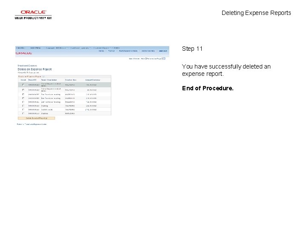Tick the checkbox in the fifth table row
Screen dimensions: 307x230
23,102
